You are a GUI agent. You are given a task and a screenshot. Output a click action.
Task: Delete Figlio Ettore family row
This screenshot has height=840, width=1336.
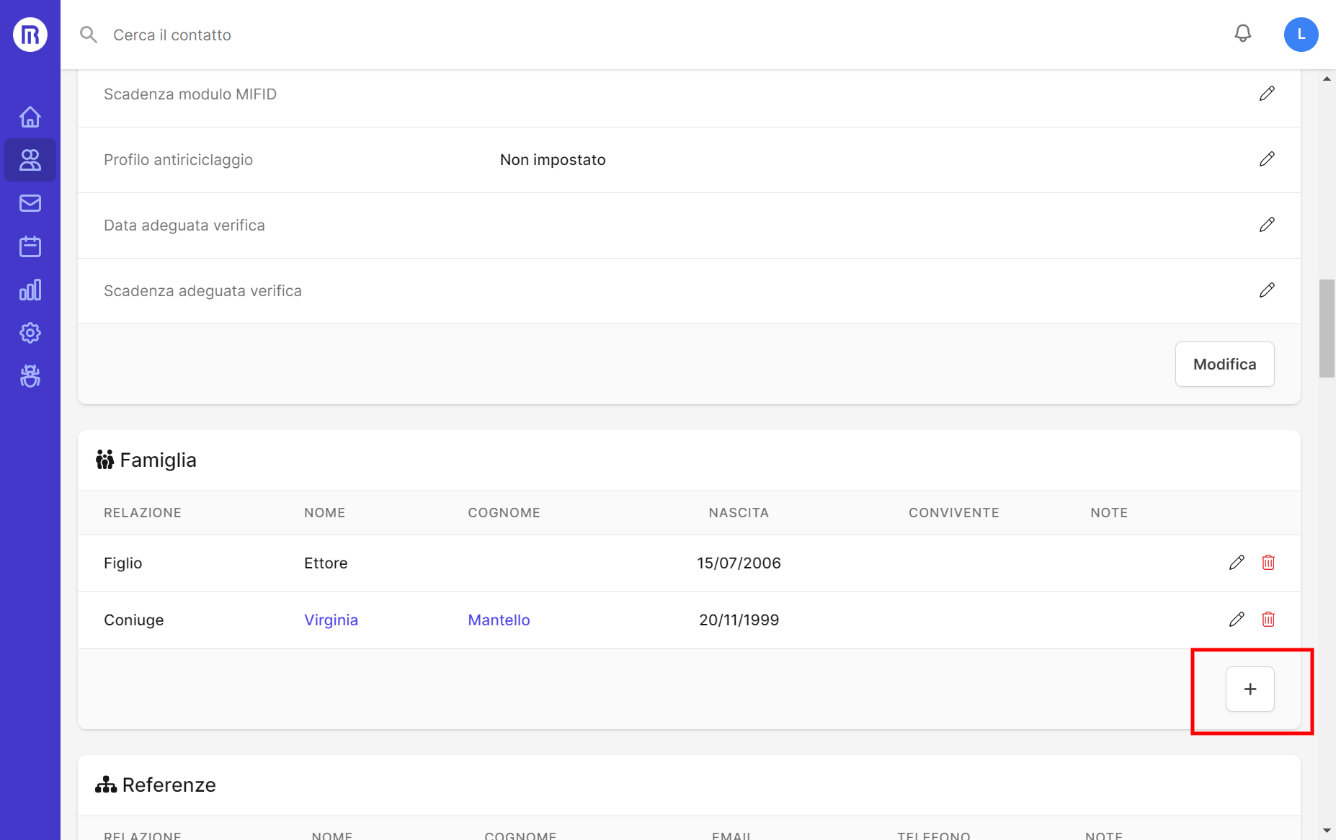pos(1268,563)
